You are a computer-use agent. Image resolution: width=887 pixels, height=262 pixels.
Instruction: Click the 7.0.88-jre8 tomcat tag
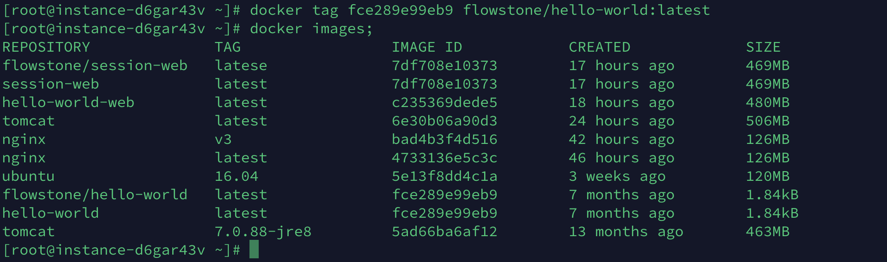click(263, 232)
